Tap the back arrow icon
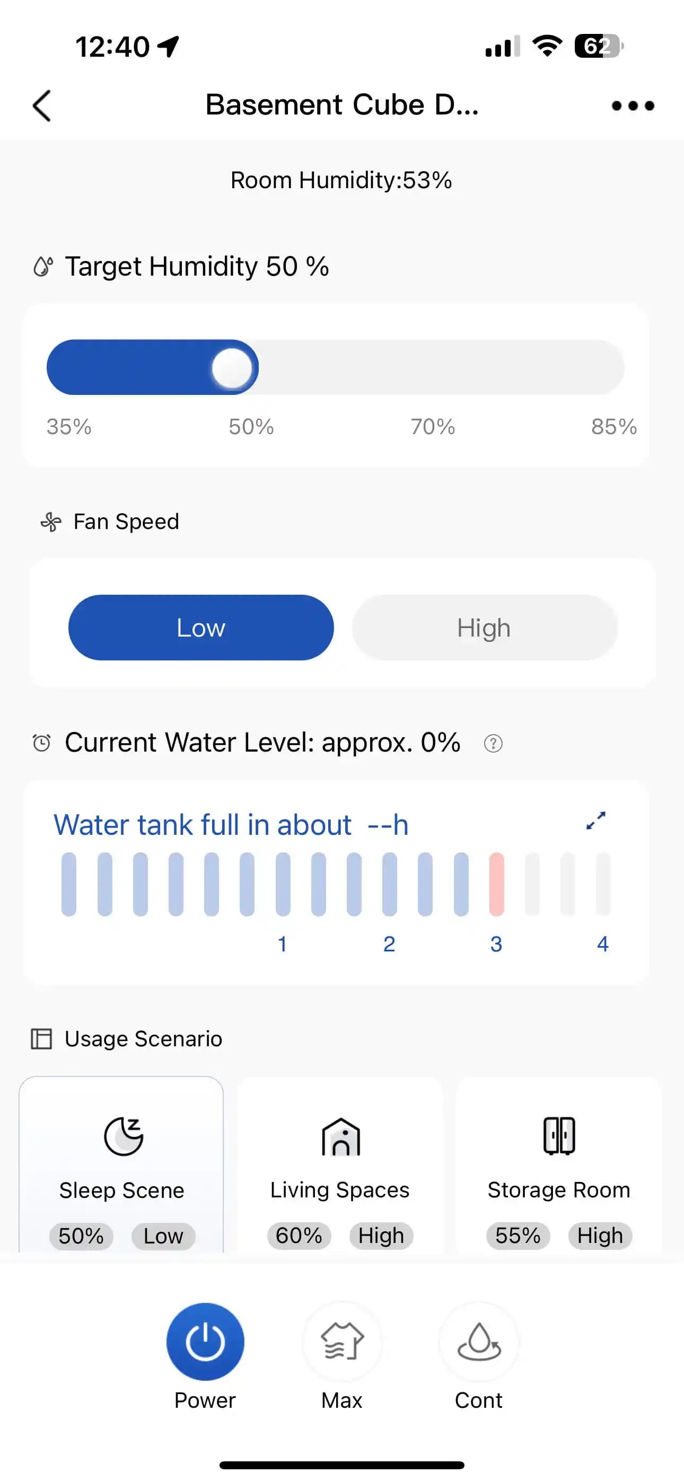The image size is (684, 1482). 42,106
